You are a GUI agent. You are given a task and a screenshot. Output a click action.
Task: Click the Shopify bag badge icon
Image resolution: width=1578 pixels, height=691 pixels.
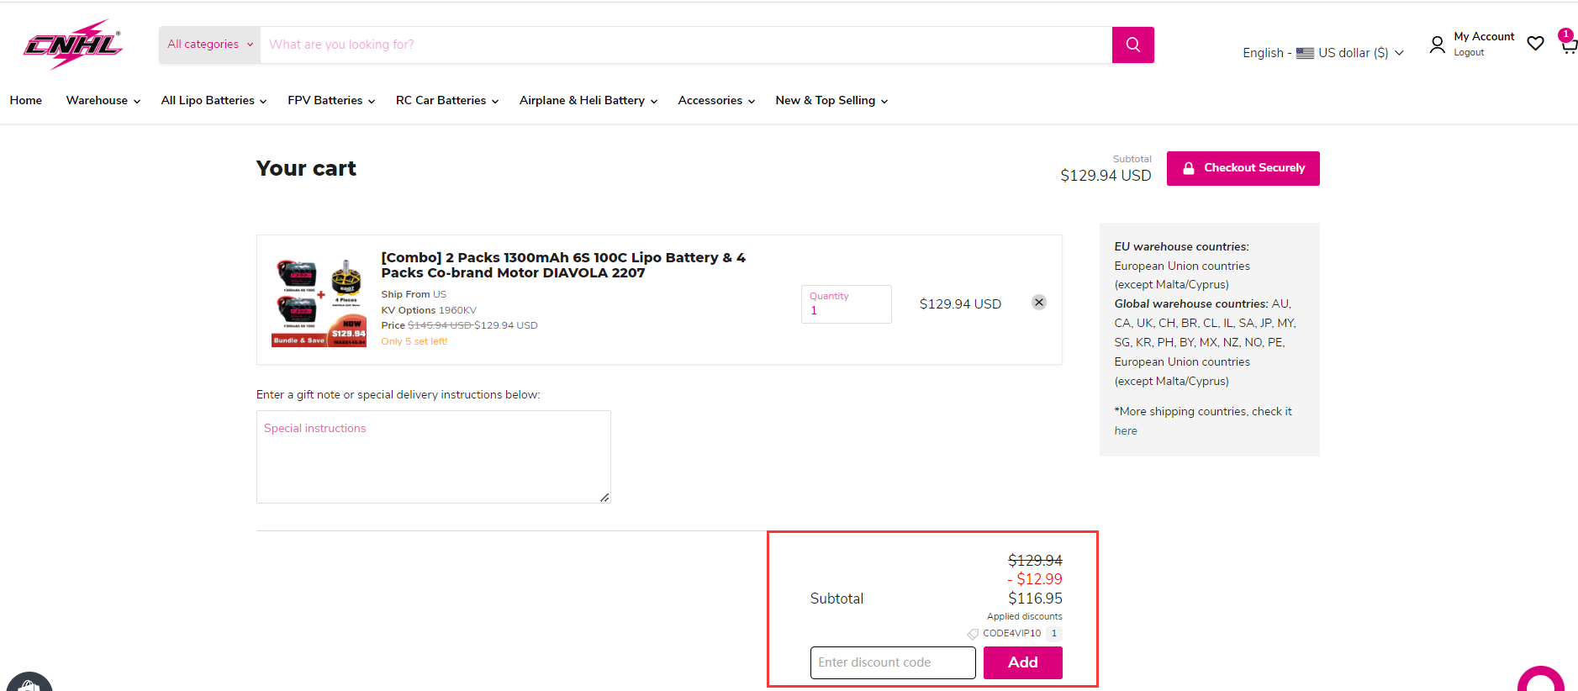29,683
